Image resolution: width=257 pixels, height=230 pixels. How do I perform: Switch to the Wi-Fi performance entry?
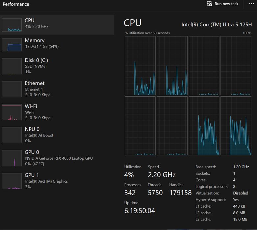point(57,112)
